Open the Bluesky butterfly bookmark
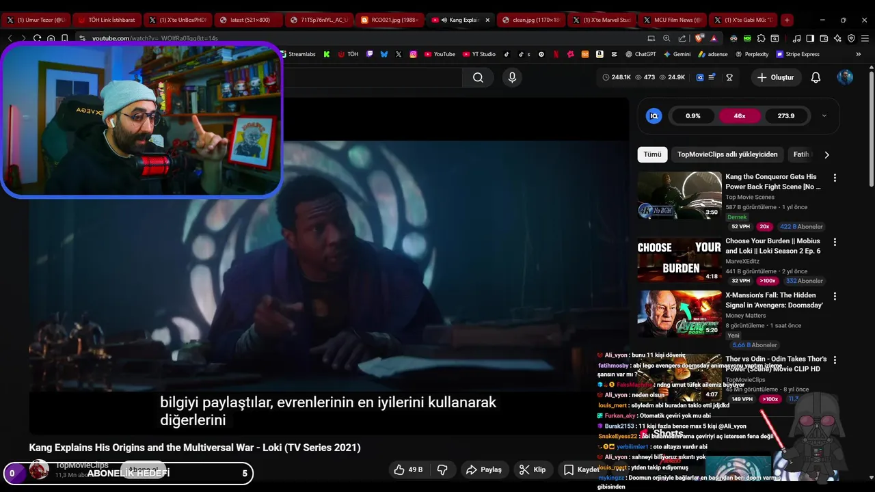 (x=384, y=54)
